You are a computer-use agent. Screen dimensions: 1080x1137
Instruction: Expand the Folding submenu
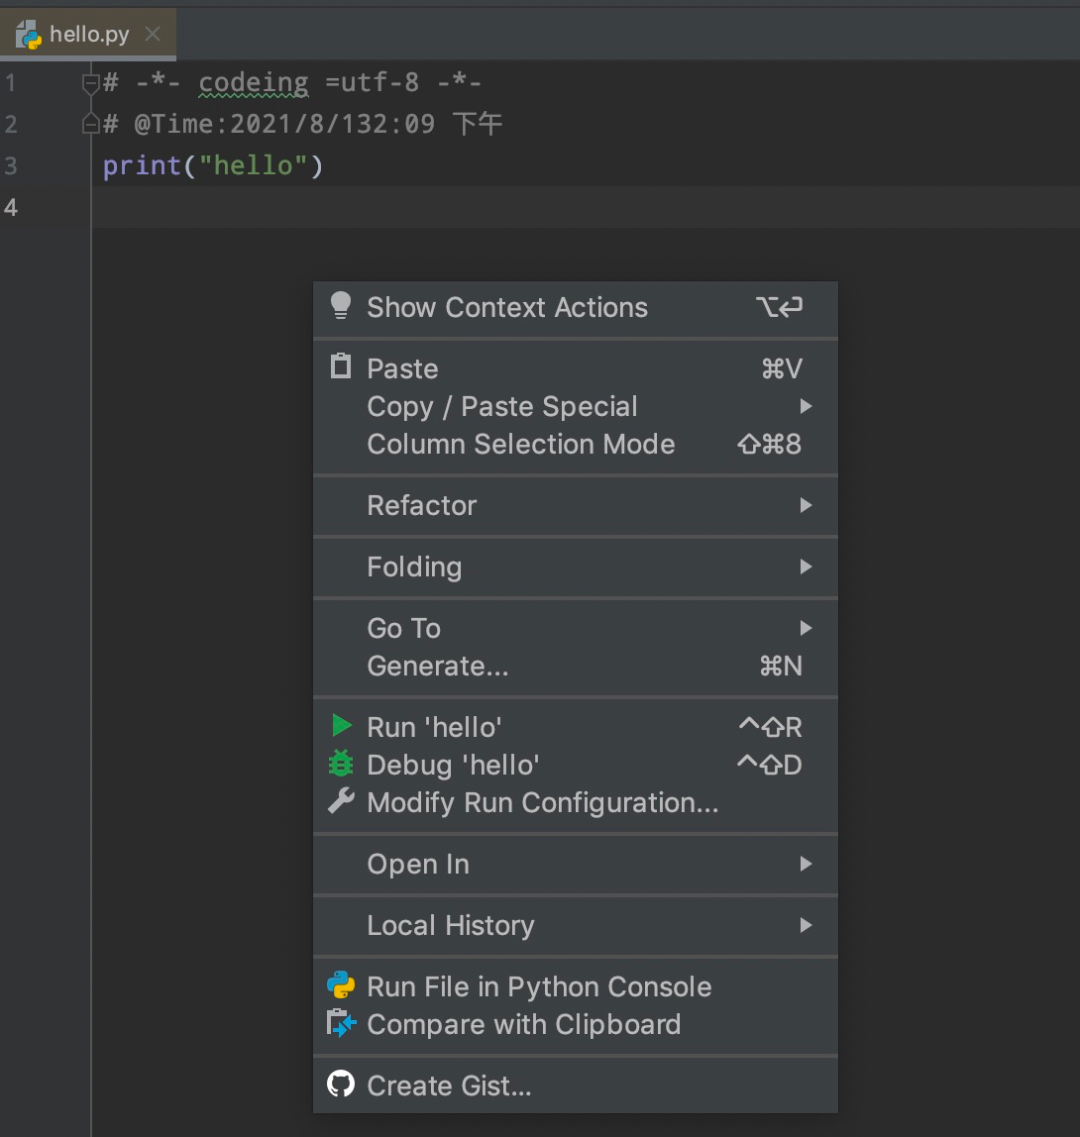coord(414,567)
